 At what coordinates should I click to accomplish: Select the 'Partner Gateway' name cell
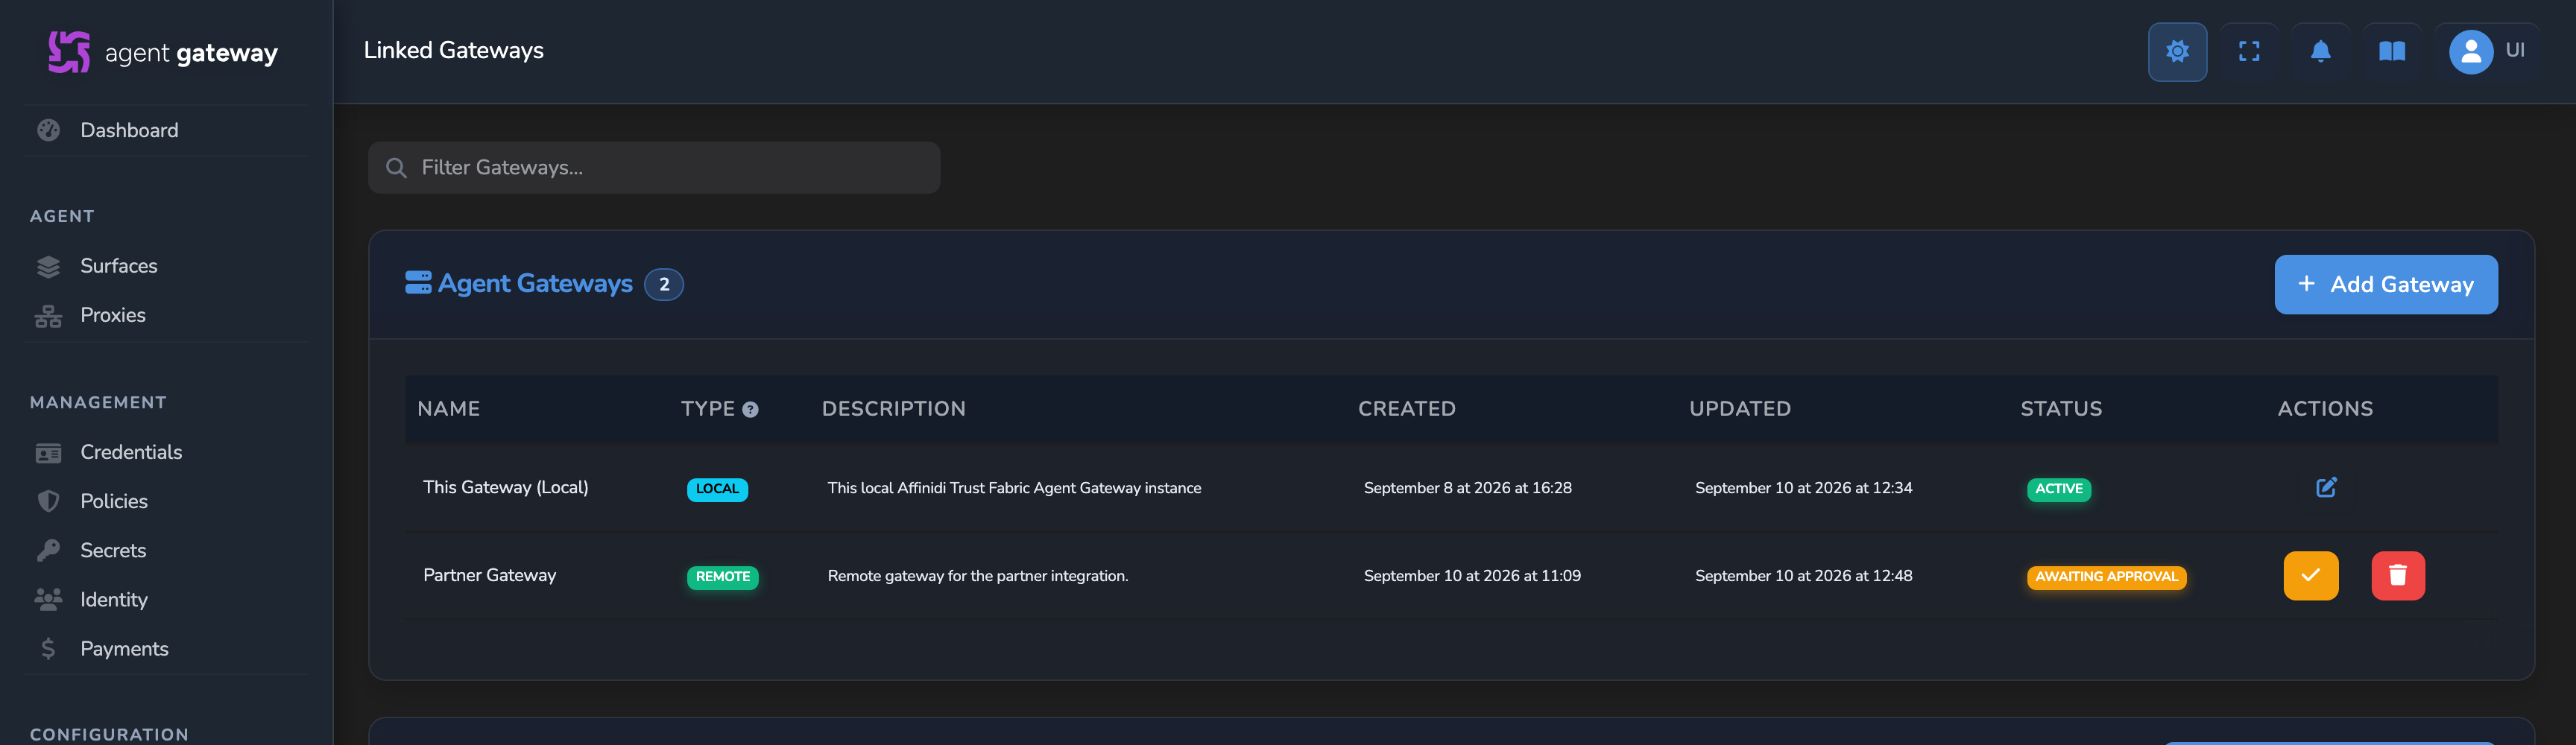489,575
